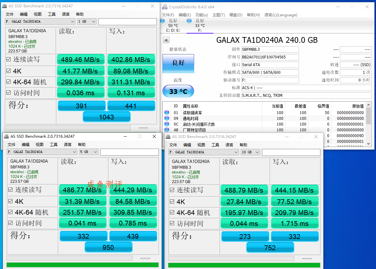The image size is (376, 269).
Task: Click the serial number field BB2A070116F100704565
Action: click(x=270, y=57)
